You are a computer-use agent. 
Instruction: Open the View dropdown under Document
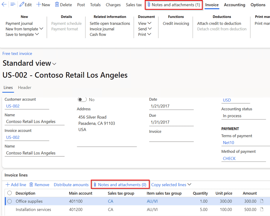point(150,23)
